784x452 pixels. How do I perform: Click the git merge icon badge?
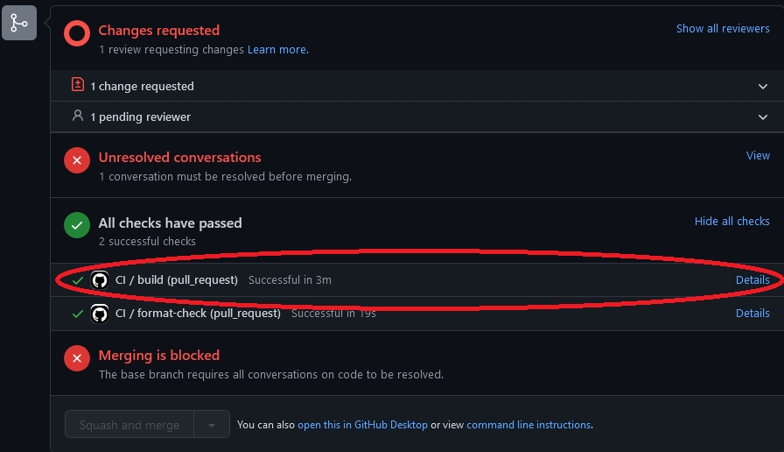(x=19, y=23)
